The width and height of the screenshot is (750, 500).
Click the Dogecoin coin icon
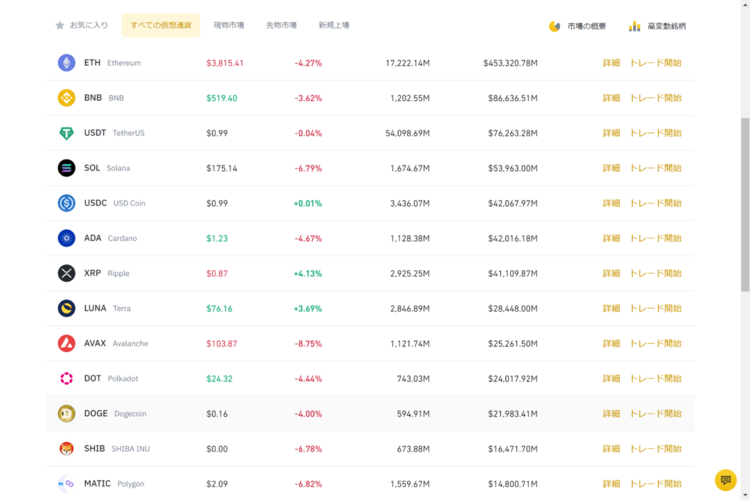67,414
